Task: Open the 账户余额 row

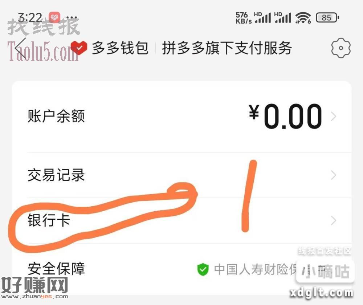Action: (182, 117)
